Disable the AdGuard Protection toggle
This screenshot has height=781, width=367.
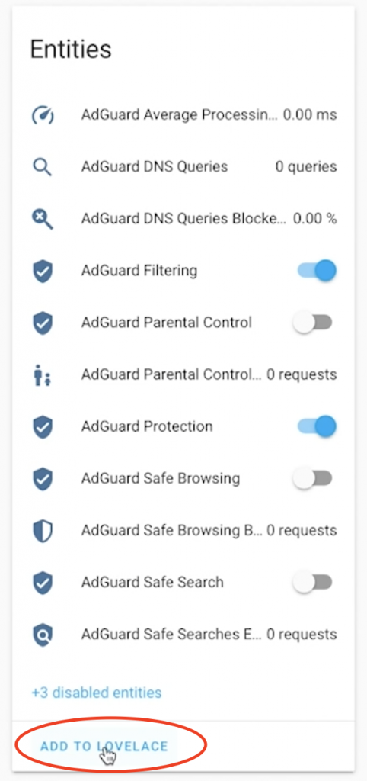coord(317,427)
